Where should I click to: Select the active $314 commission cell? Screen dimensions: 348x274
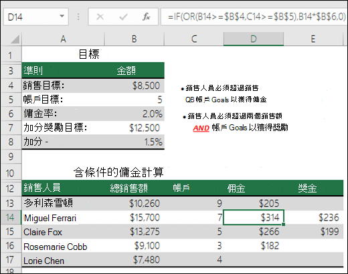click(x=254, y=217)
